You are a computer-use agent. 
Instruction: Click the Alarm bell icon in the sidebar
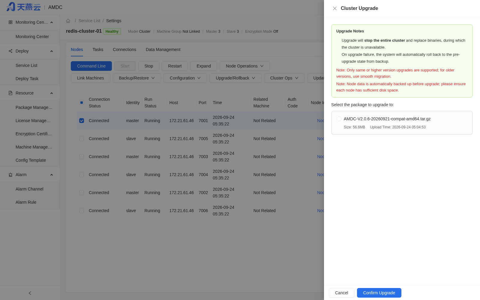tap(10, 175)
